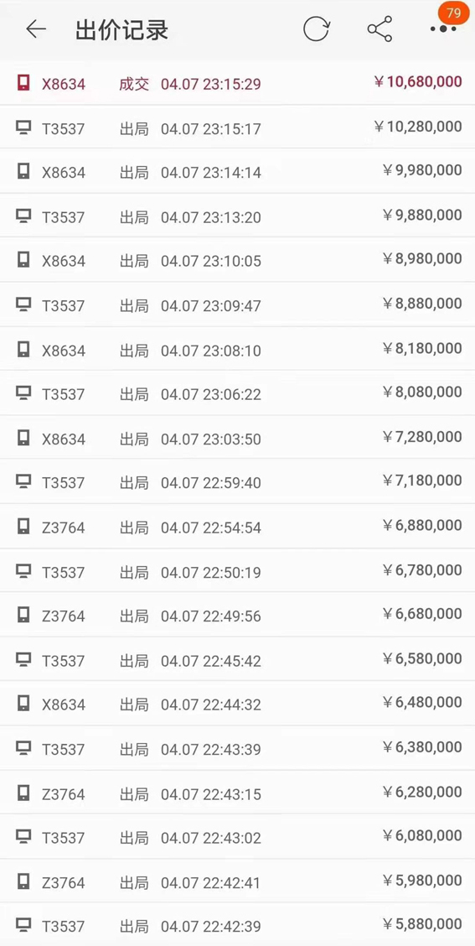
Task: Click the ¥8,980,000 bid amount
Action: [x=422, y=259]
